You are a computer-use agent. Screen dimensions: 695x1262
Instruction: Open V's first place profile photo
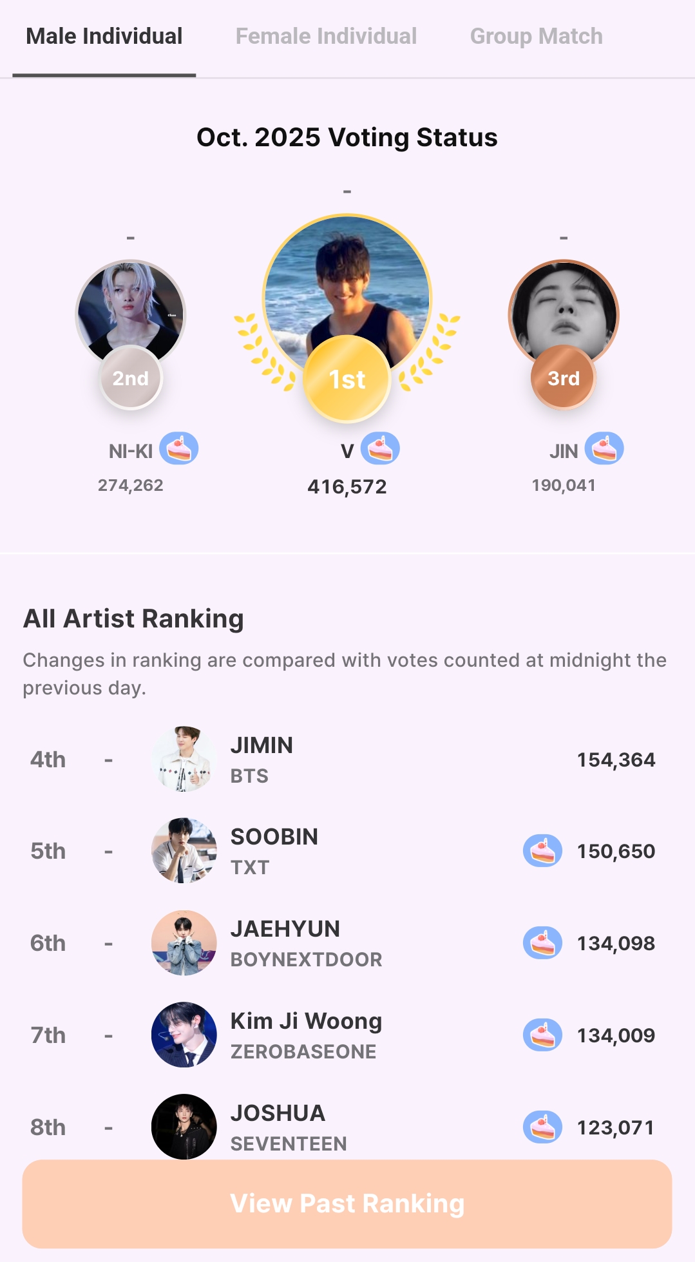[347, 283]
